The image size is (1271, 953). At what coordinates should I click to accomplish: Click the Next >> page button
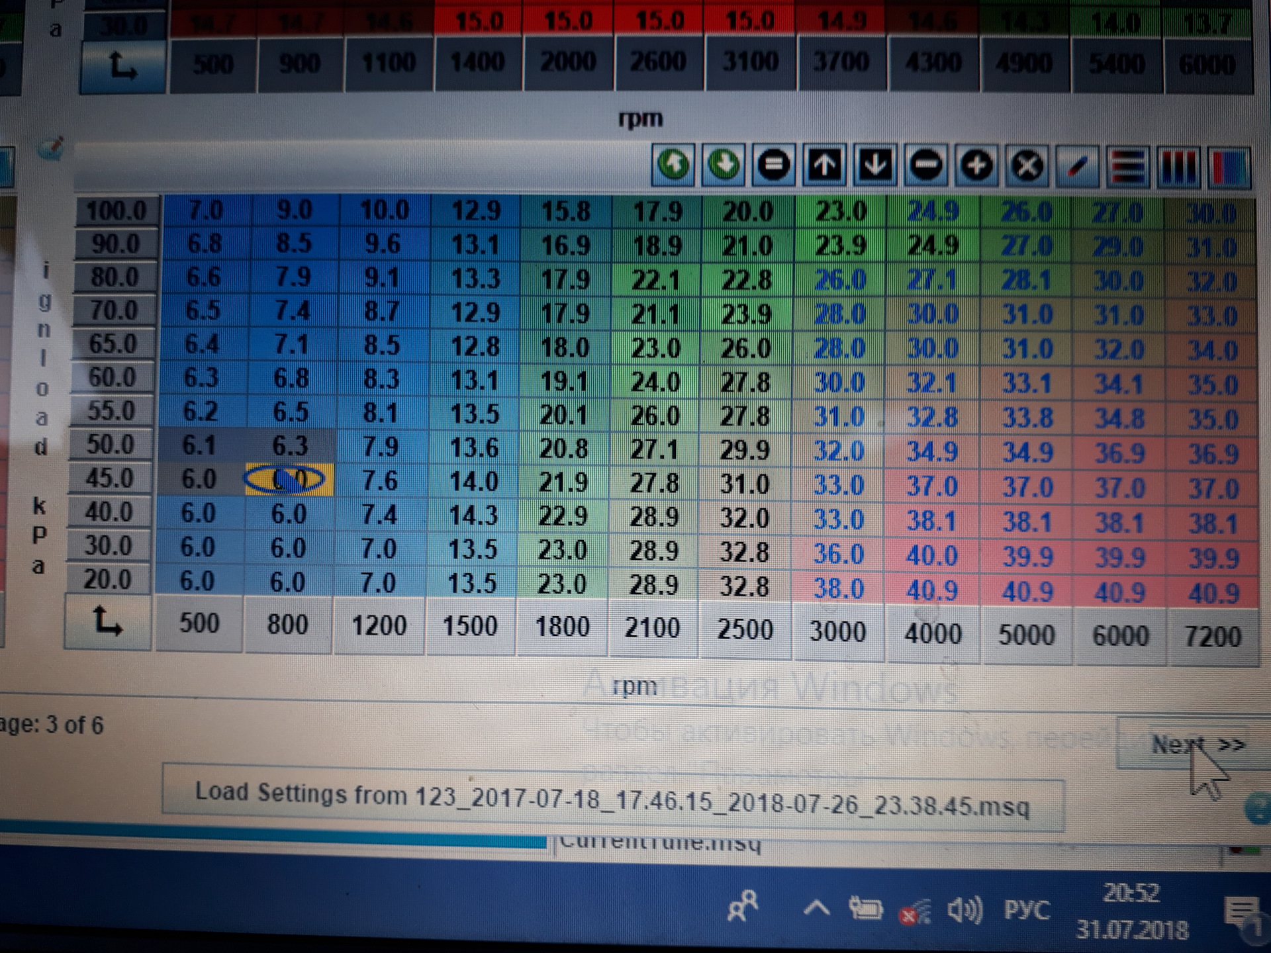[x=1192, y=745]
